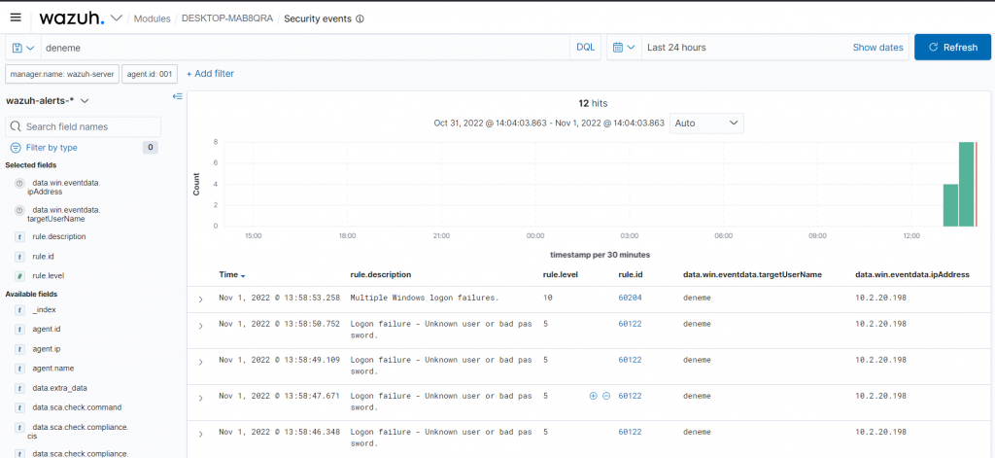Viewport: 995px width, 458px height.
Task: Go to Modules breadcrumb
Action: [x=152, y=18]
